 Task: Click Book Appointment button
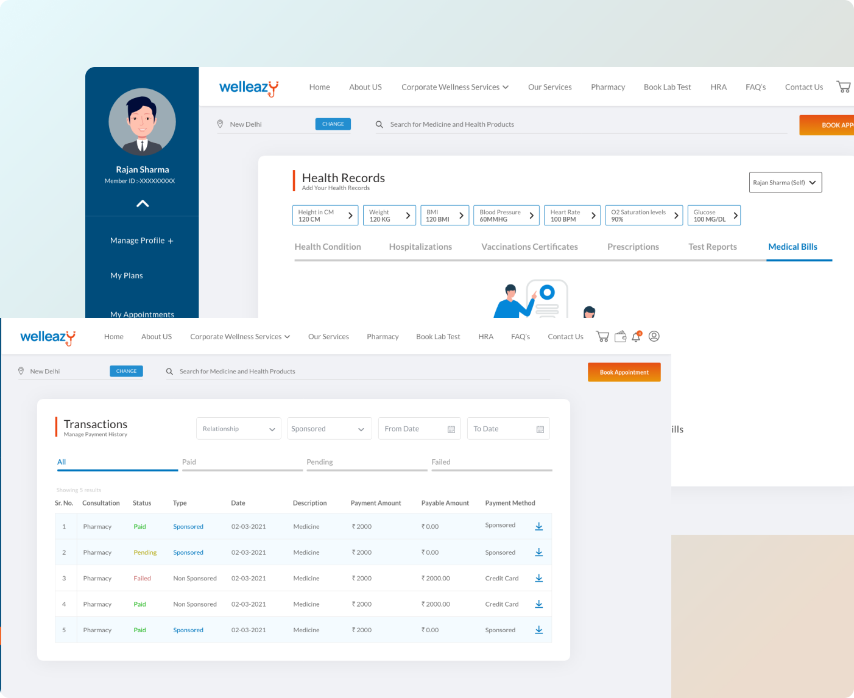pyautogui.click(x=624, y=372)
